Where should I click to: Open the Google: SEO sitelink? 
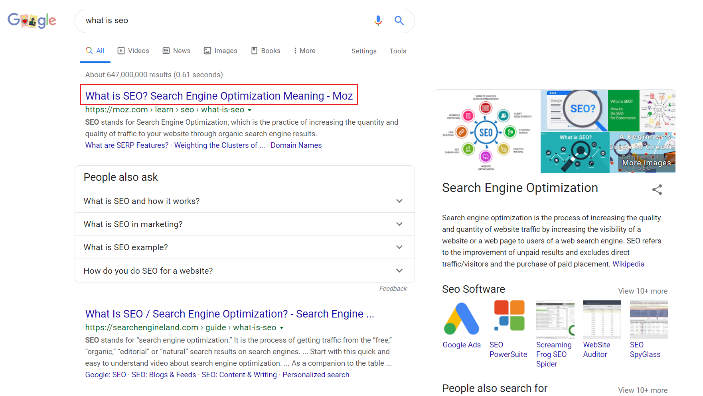(x=105, y=375)
